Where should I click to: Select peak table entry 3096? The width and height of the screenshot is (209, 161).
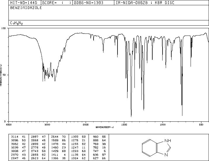18,140
